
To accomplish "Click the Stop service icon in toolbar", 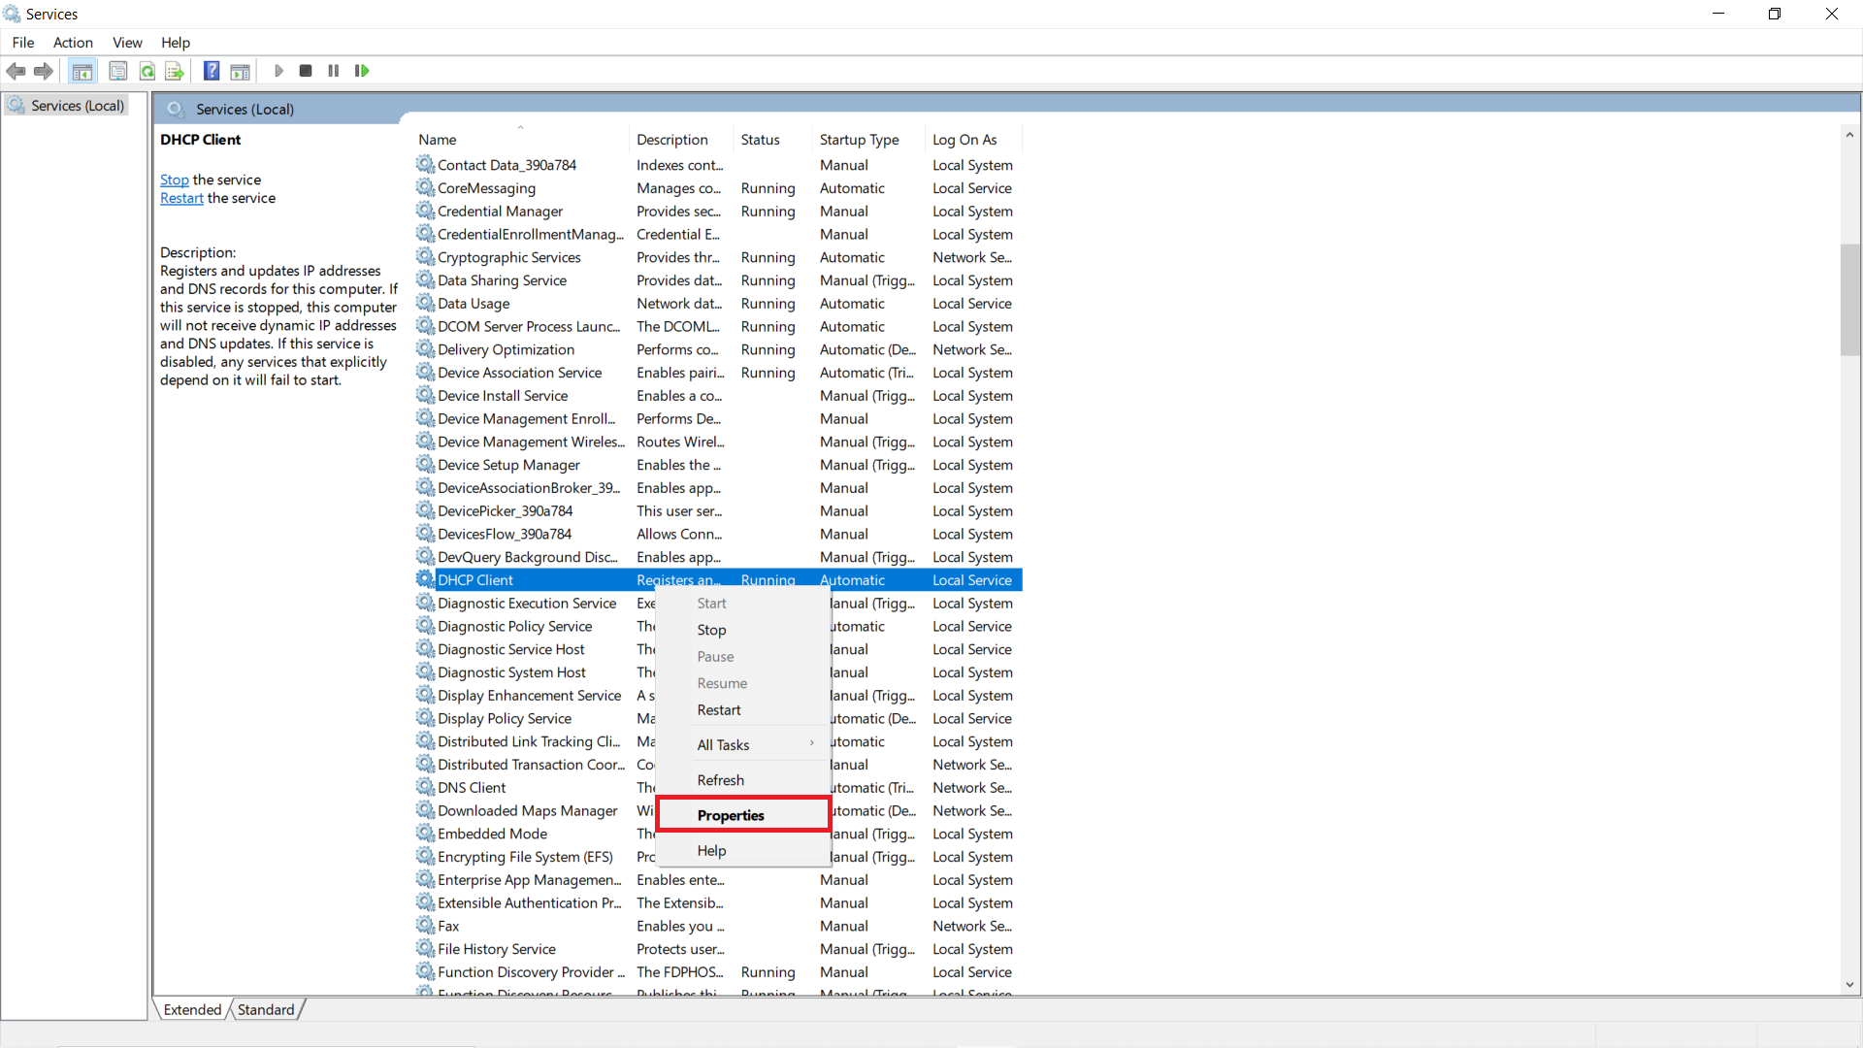I will (x=306, y=71).
